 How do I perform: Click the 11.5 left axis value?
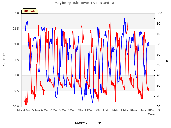[16, 60]
